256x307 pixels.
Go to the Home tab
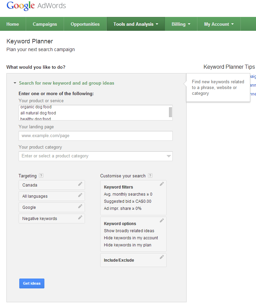pos(13,24)
